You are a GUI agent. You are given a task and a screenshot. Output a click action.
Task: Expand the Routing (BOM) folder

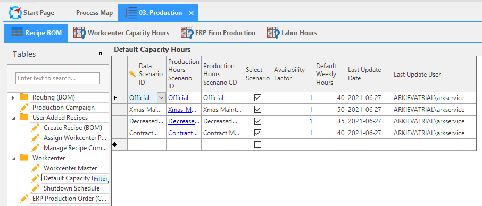[13, 98]
